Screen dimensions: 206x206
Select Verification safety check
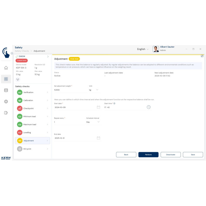pyautogui.click(x=32, y=92)
